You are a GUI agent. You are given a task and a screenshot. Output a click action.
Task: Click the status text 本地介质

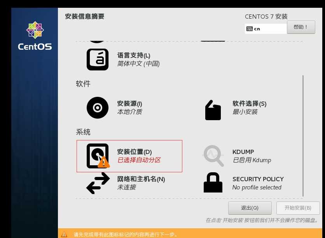129,112
